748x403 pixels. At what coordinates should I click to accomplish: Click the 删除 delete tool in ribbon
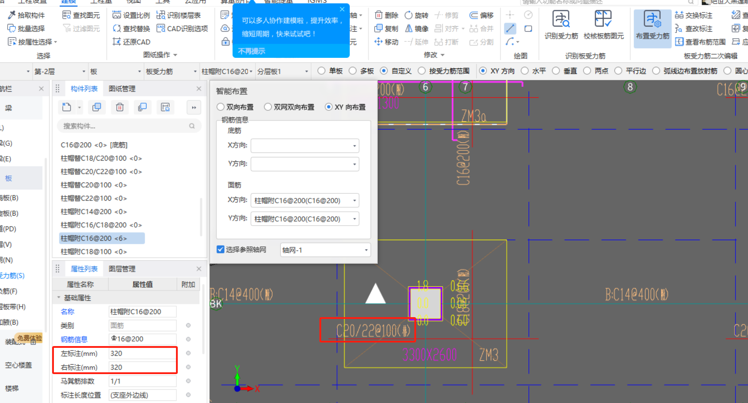tap(386, 15)
